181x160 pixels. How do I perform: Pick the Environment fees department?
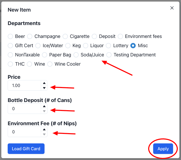click(120, 36)
